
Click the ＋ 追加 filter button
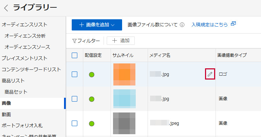click(x=121, y=41)
